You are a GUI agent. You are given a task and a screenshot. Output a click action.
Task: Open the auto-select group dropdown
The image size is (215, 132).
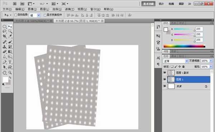tap(35, 15)
